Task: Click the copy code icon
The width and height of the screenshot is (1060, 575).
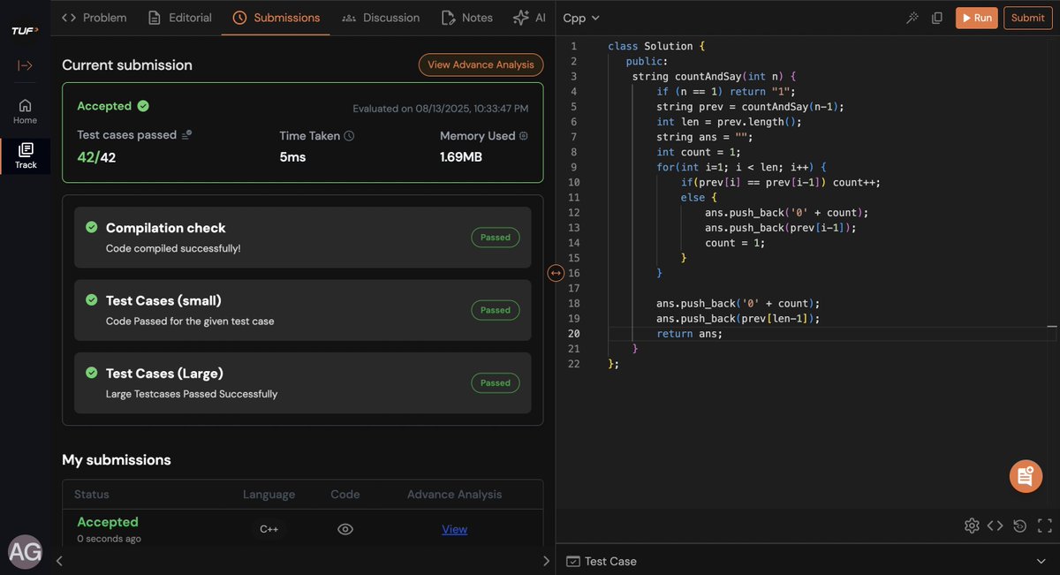Action: (x=937, y=17)
